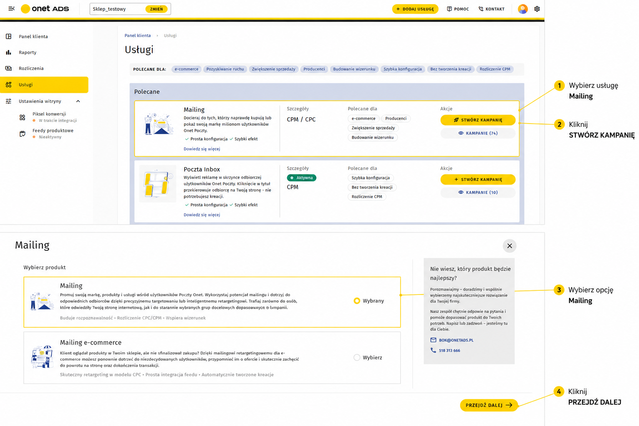Click STWÓRZ KAMPANIĘ for Mailing
This screenshot has width=639, height=426.
coord(478,120)
